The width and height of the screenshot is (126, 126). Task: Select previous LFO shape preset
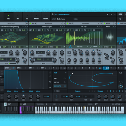pyautogui.click(x=92, y=91)
